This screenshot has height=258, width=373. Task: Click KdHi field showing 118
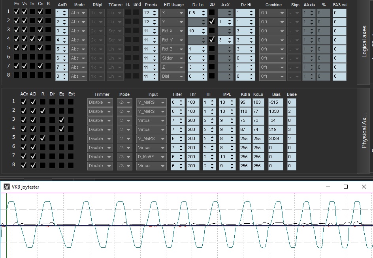245,111
